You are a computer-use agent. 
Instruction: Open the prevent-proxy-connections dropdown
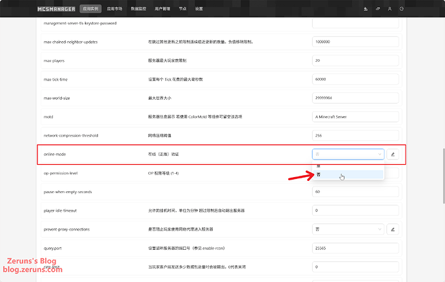[x=348, y=229]
